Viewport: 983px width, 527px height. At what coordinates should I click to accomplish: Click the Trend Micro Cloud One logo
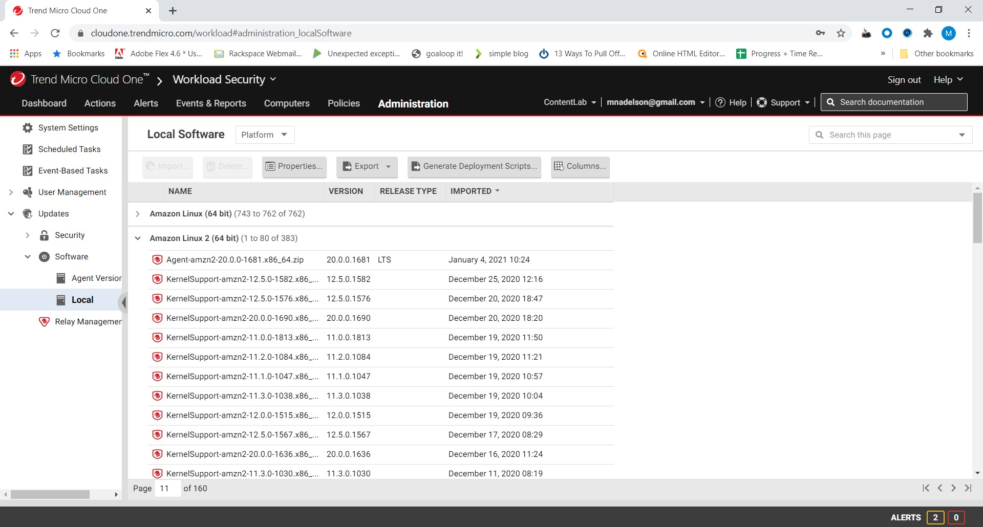[18, 79]
